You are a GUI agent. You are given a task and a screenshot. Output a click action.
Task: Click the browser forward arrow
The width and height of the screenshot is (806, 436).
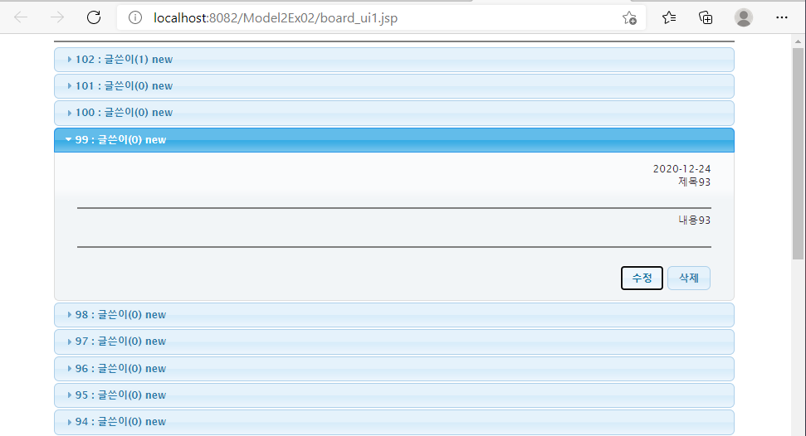click(57, 17)
